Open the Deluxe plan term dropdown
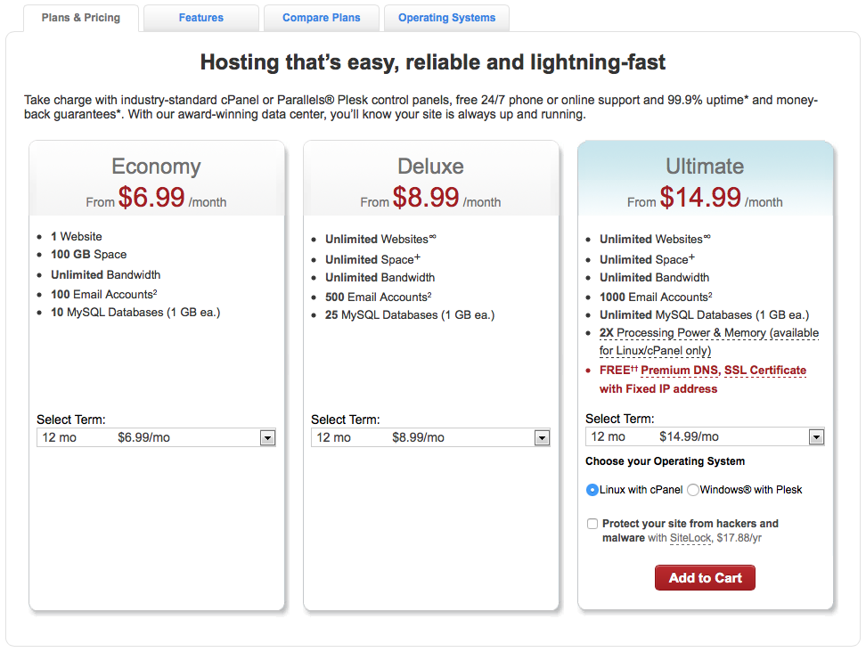The width and height of the screenshot is (866, 652). coord(542,438)
